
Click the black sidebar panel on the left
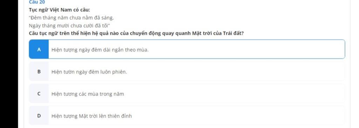(x=9, y=64)
